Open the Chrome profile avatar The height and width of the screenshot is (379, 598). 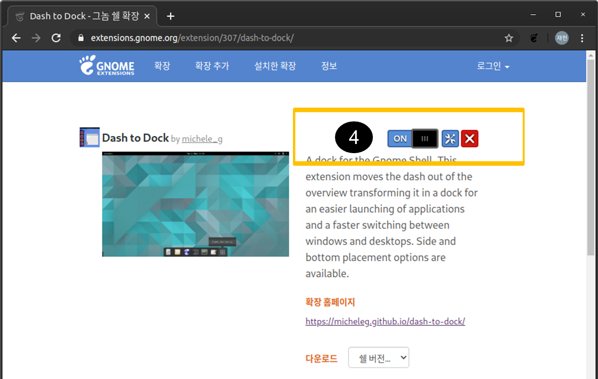(x=562, y=38)
